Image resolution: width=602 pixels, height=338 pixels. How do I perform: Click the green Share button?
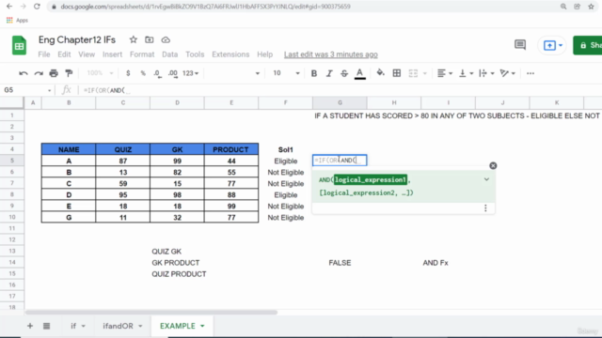pyautogui.click(x=588, y=45)
